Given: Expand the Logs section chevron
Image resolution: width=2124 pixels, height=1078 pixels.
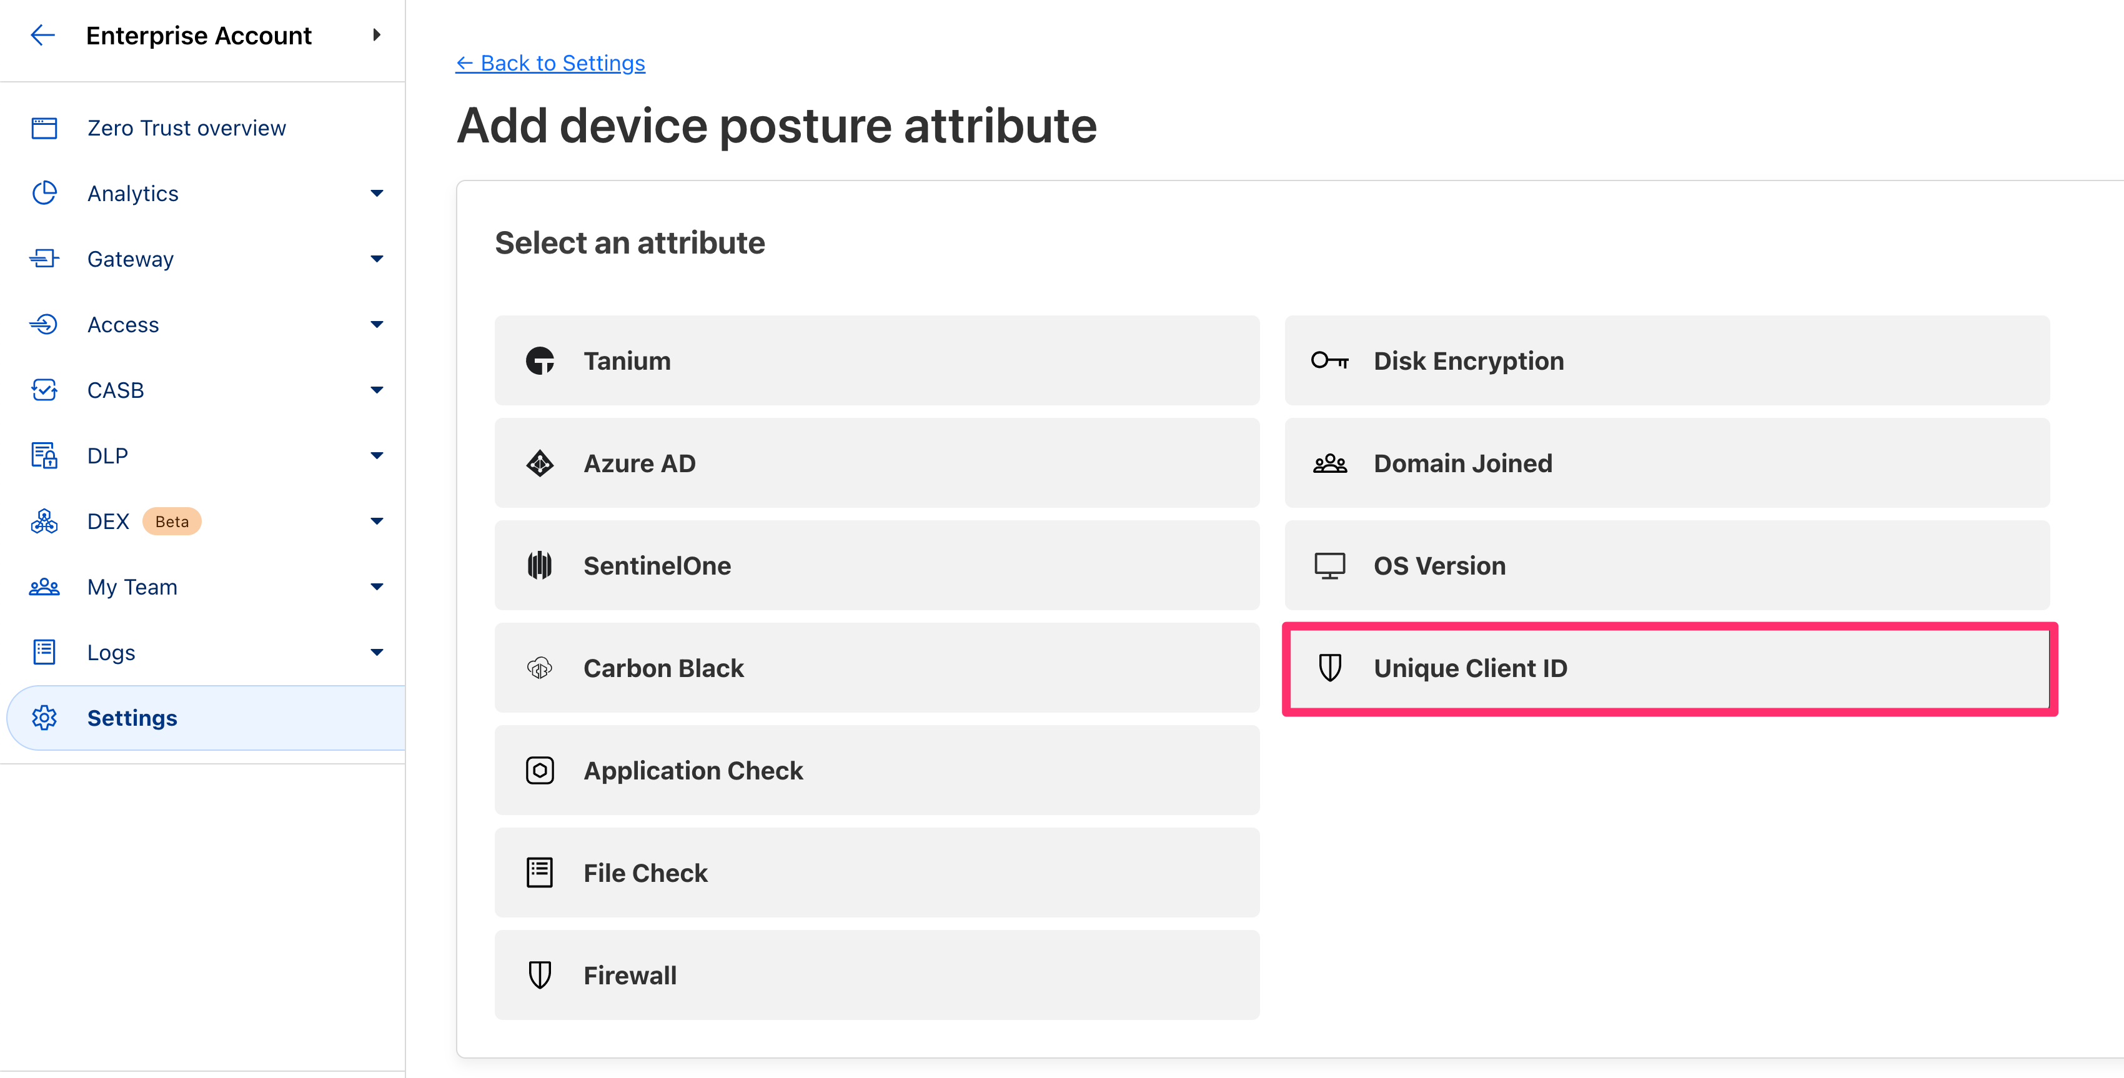Looking at the screenshot, I should (377, 652).
